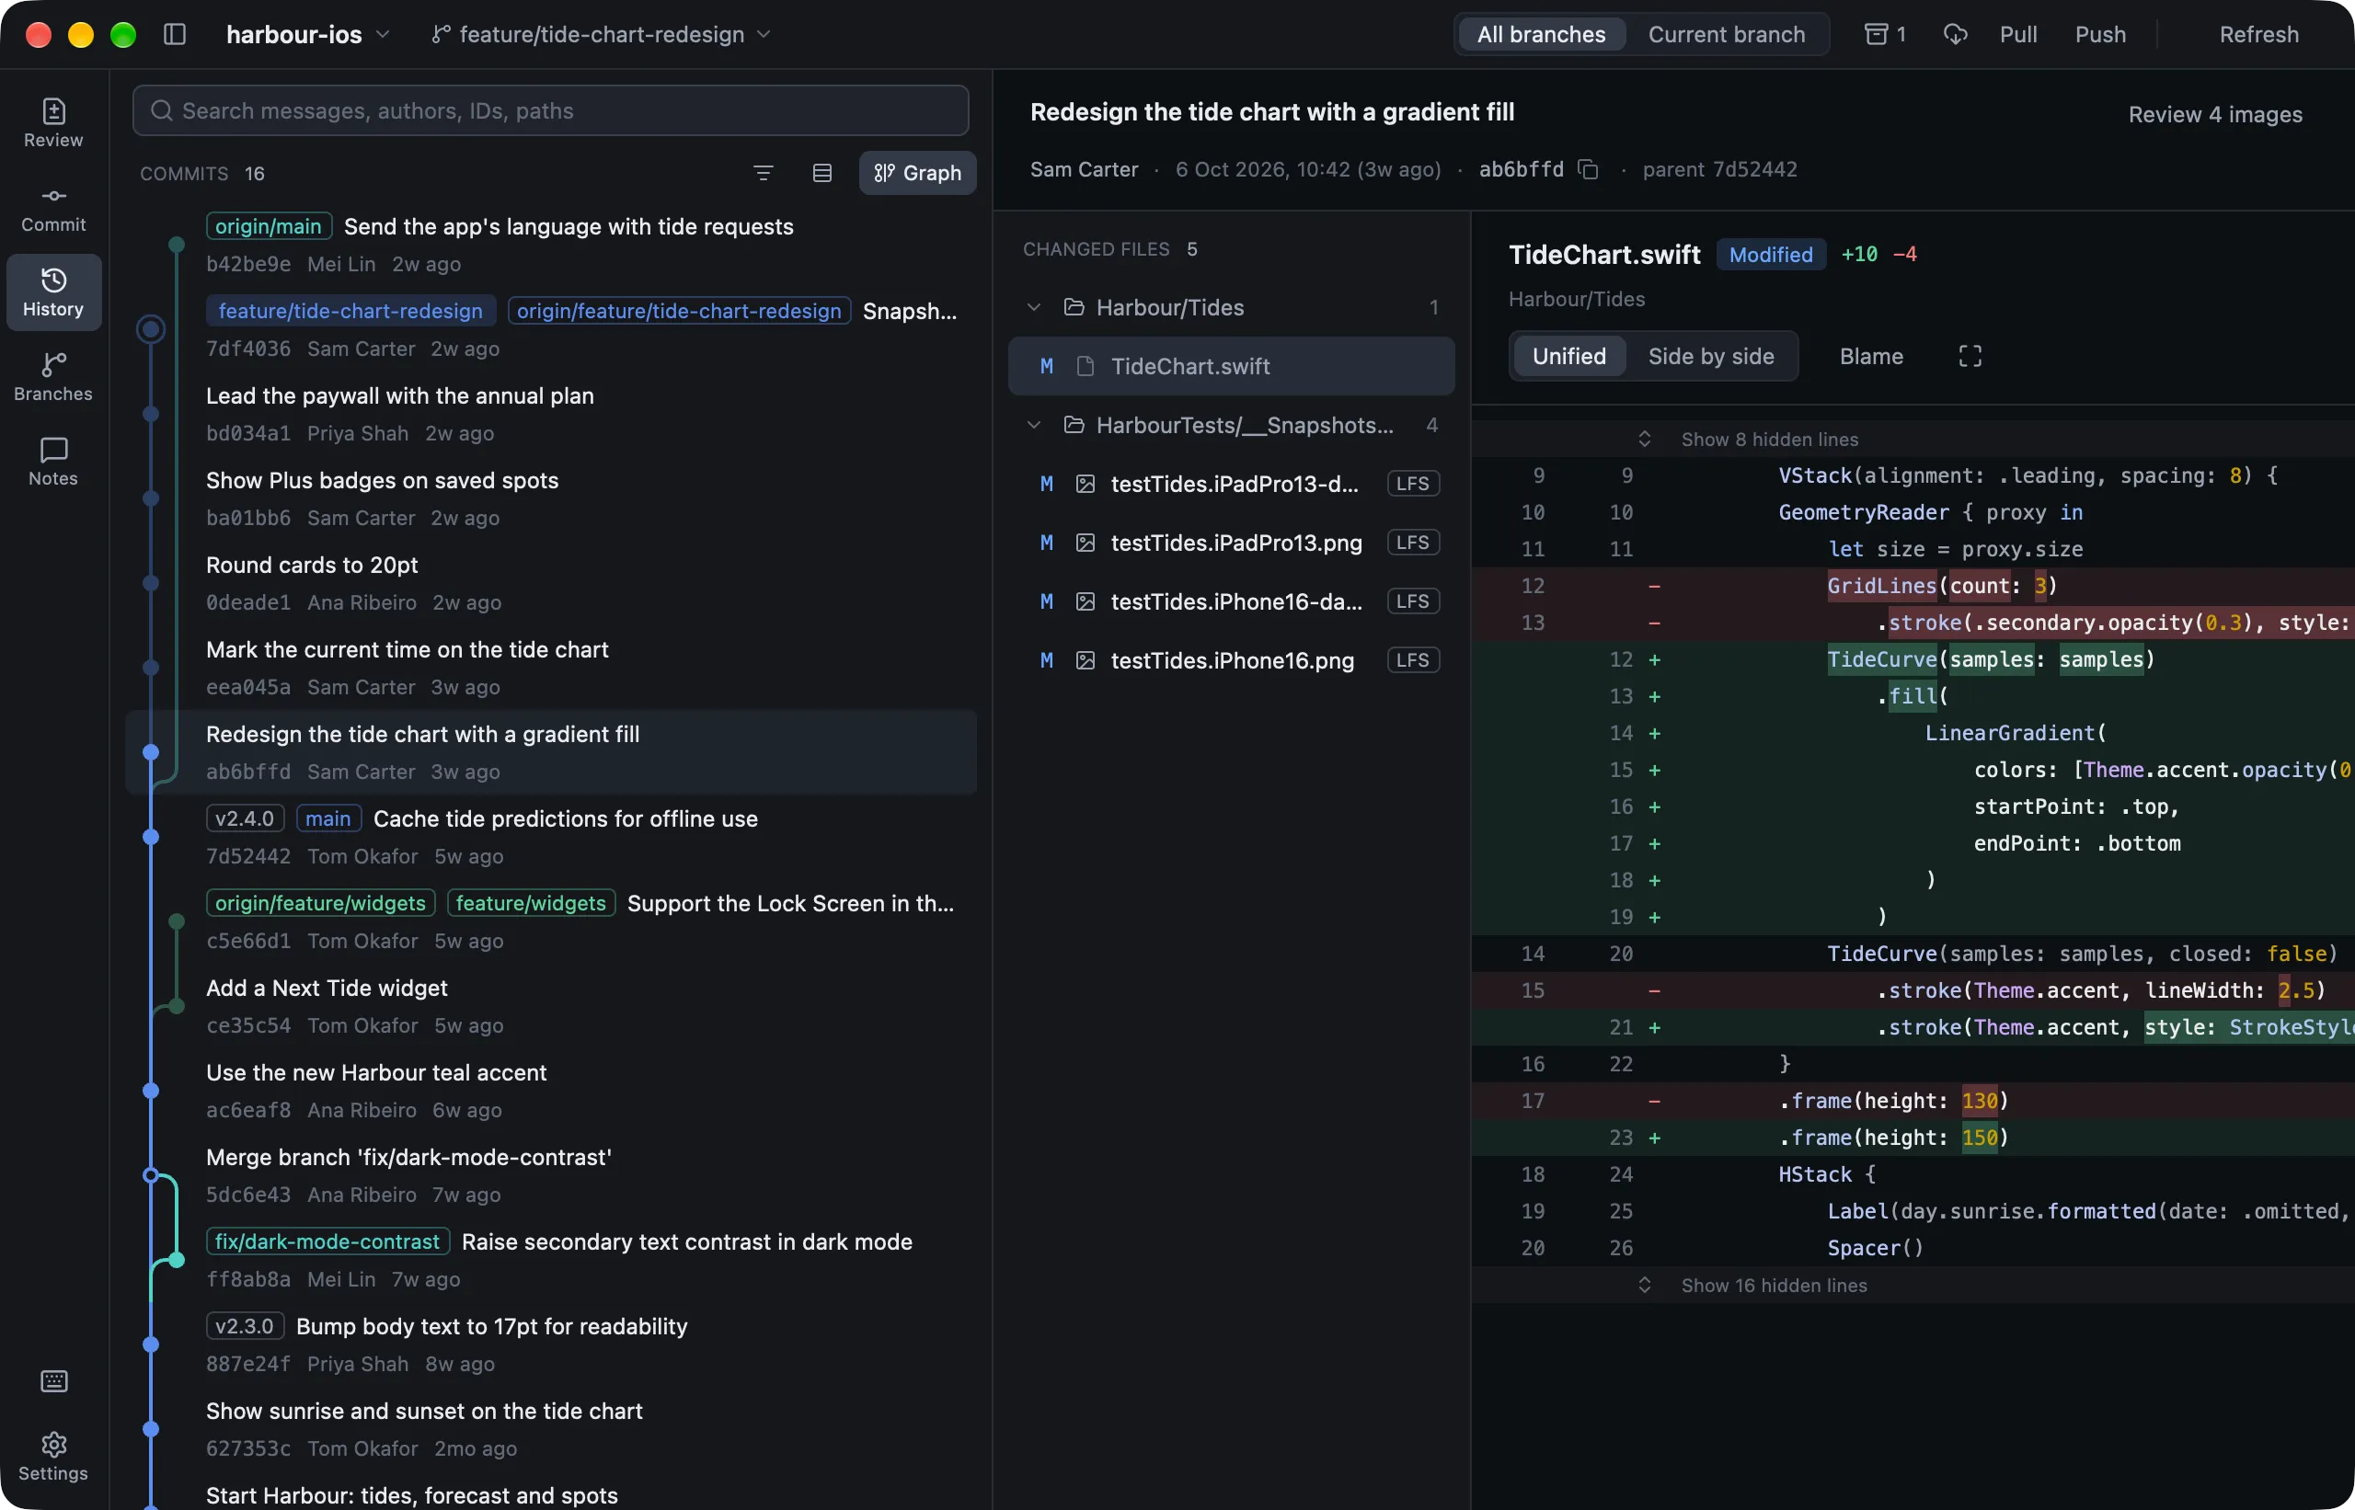The width and height of the screenshot is (2355, 1510).
Task: Open the History tab
Action: pos(53,292)
